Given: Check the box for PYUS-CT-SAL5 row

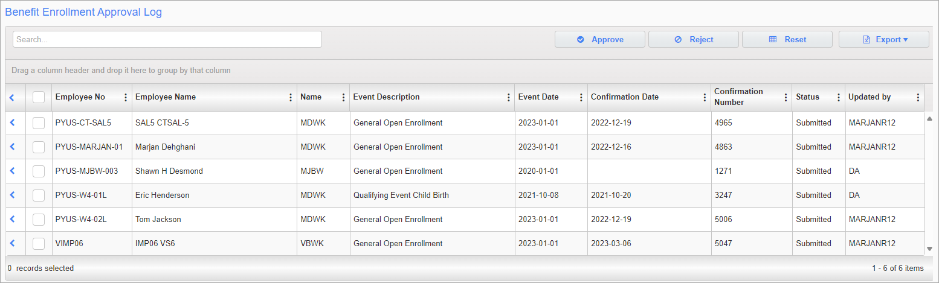Looking at the screenshot, I should (39, 123).
